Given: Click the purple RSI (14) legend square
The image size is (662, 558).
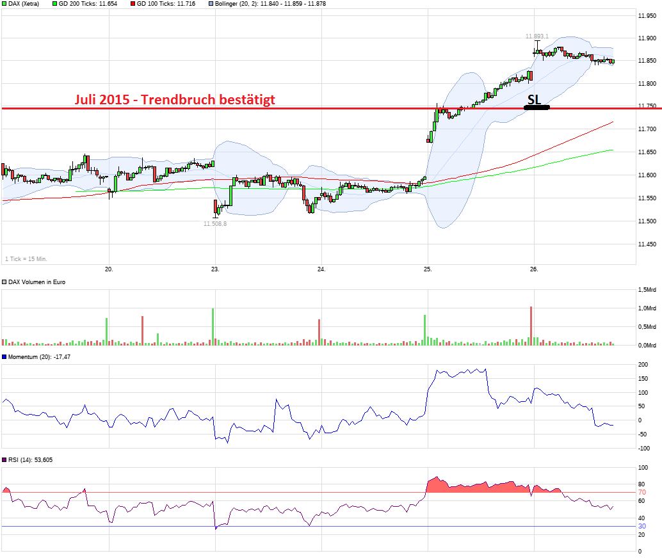Looking at the screenshot, I should 4,460.
